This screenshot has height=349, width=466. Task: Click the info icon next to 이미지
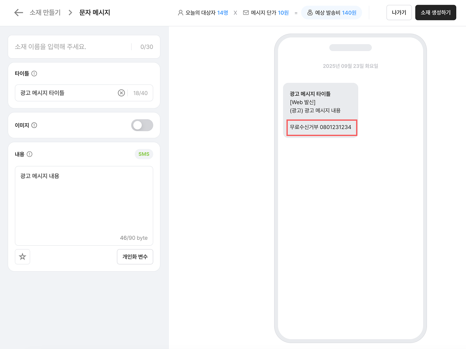click(34, 125)
